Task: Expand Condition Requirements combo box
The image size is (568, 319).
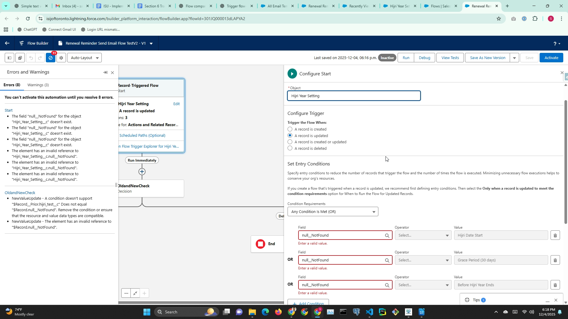Action: [x=333, y=212]
